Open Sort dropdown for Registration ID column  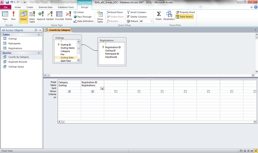(x=102, y=89)
